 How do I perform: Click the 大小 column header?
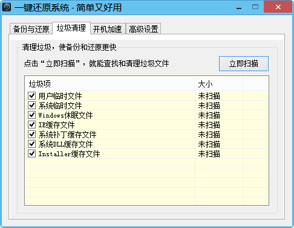219,84
